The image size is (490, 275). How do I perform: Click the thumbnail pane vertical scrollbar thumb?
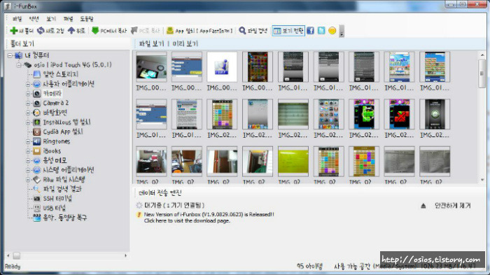482,73
